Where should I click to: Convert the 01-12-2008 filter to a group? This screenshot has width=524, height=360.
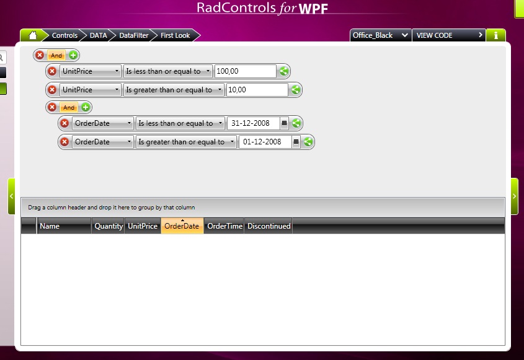click(x=308, y=142)
